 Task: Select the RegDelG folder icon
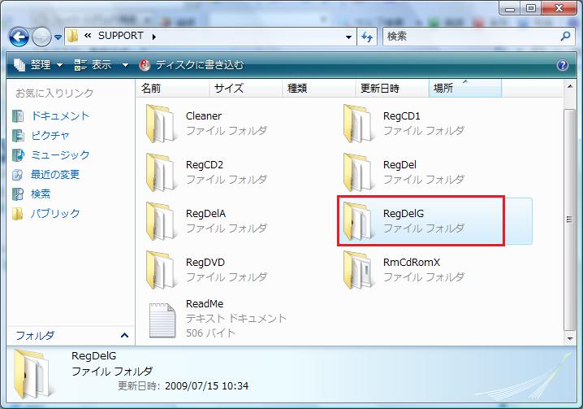pos(358,221)
